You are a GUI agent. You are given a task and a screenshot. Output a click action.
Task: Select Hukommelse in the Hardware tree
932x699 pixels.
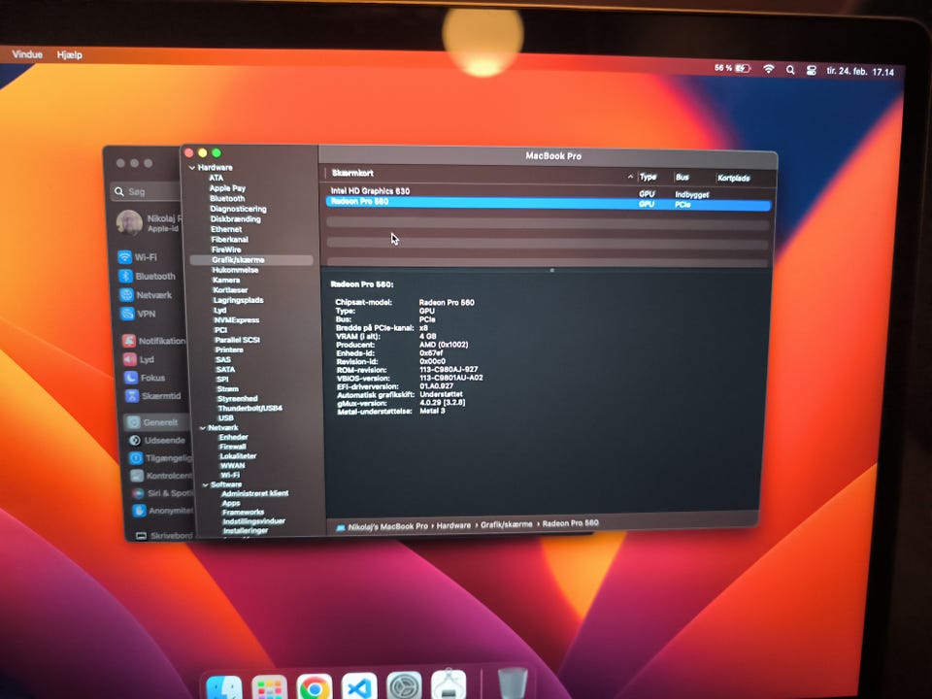(x=235, y=270)
